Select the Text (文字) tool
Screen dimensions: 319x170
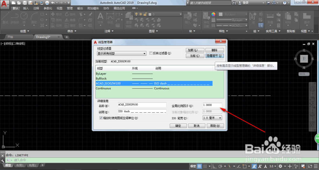[100, 18]
